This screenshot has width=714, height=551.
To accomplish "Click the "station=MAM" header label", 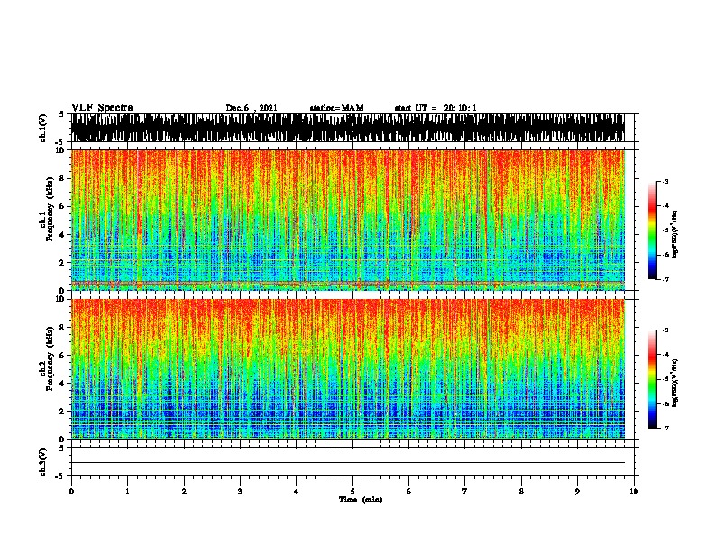I will 336,108.
